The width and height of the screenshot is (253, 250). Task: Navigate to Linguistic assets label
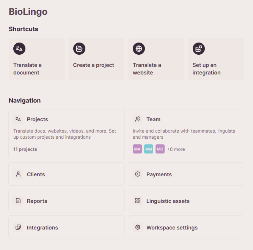pyautogui.click(x=168, y=201)
